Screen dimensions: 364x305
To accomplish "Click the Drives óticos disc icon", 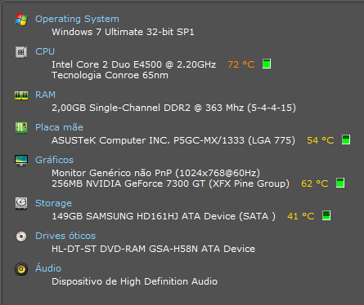I will point(21,236).
